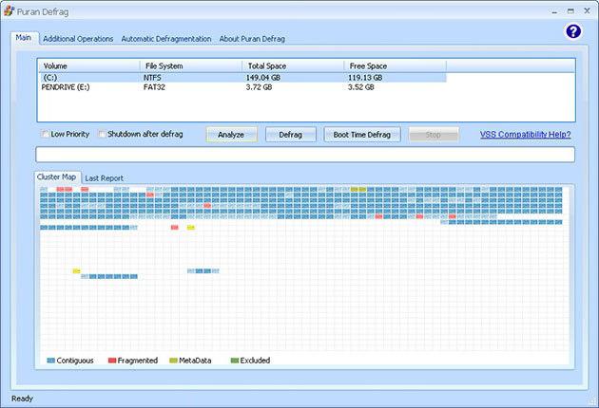The width and height of the screenshot is (599, 408).
Task: Select the Cluster Map tab
Action: [56, 176]
